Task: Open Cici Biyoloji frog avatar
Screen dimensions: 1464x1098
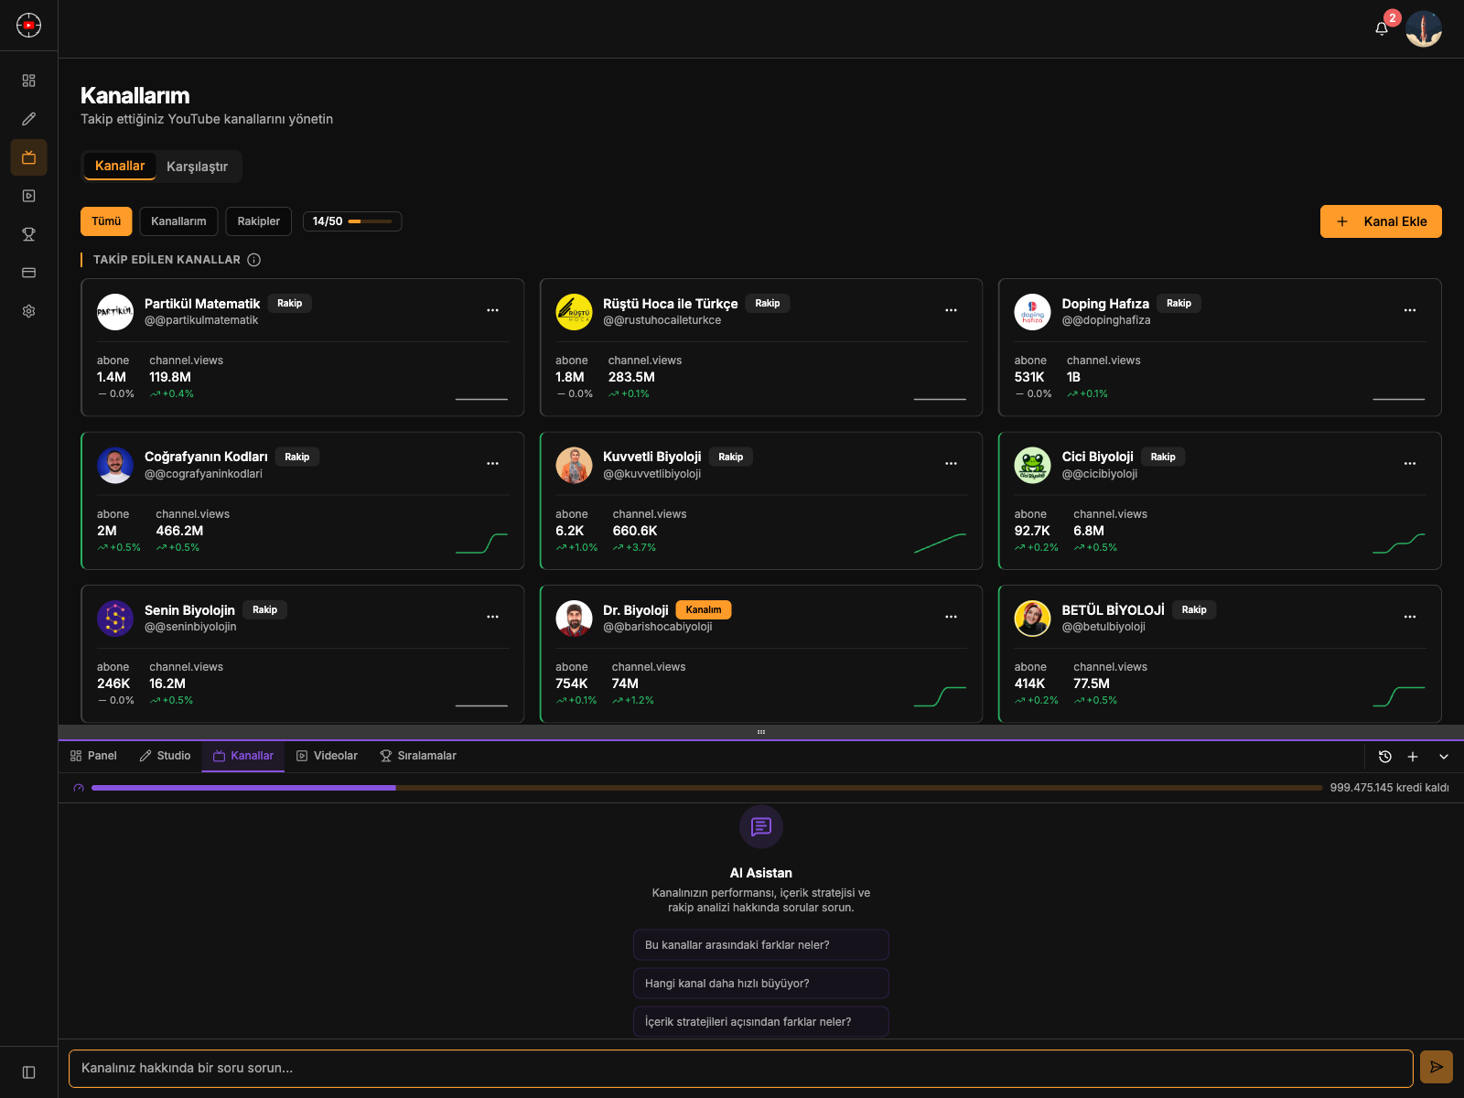Action: [x=1032, y=466]
